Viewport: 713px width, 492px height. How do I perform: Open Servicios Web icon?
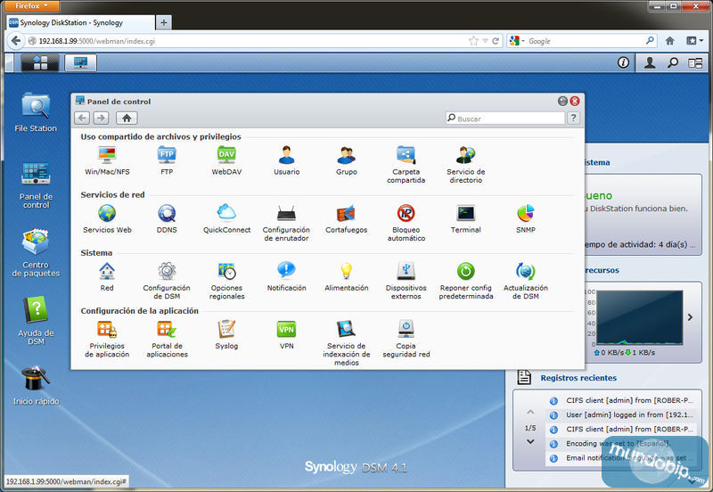coord(107,218)
